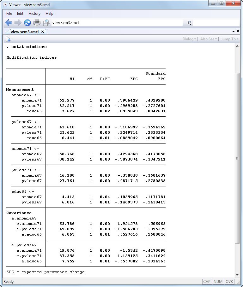Open the Jump To dropdown
243x287 pixels.
tap(229, 39)
